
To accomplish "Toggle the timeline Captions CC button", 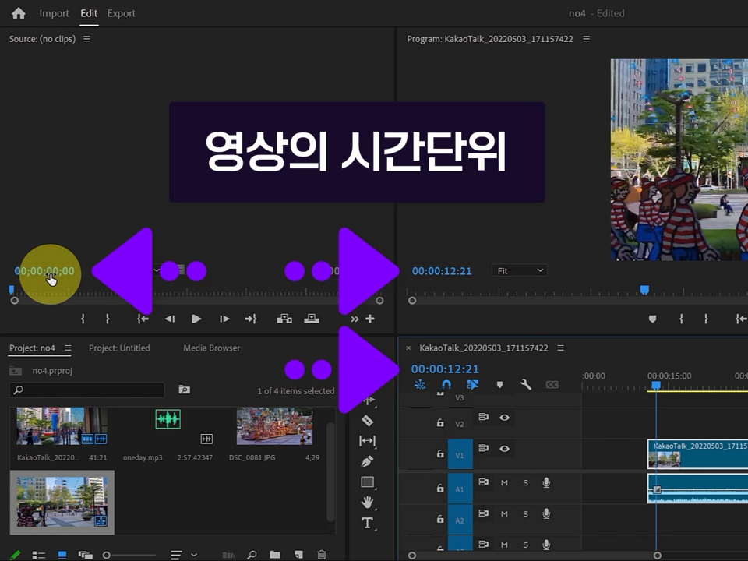I will click(x=552, y=384).
